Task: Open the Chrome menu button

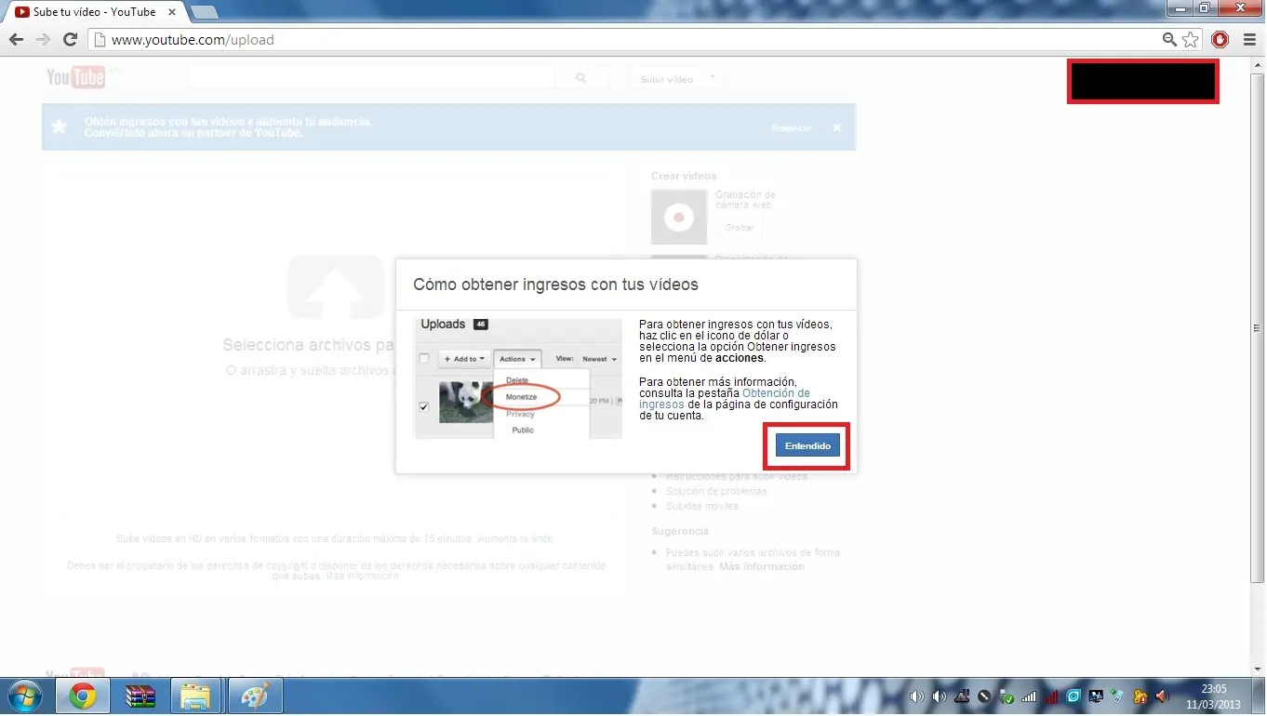Action: (x=1249, y=40)
